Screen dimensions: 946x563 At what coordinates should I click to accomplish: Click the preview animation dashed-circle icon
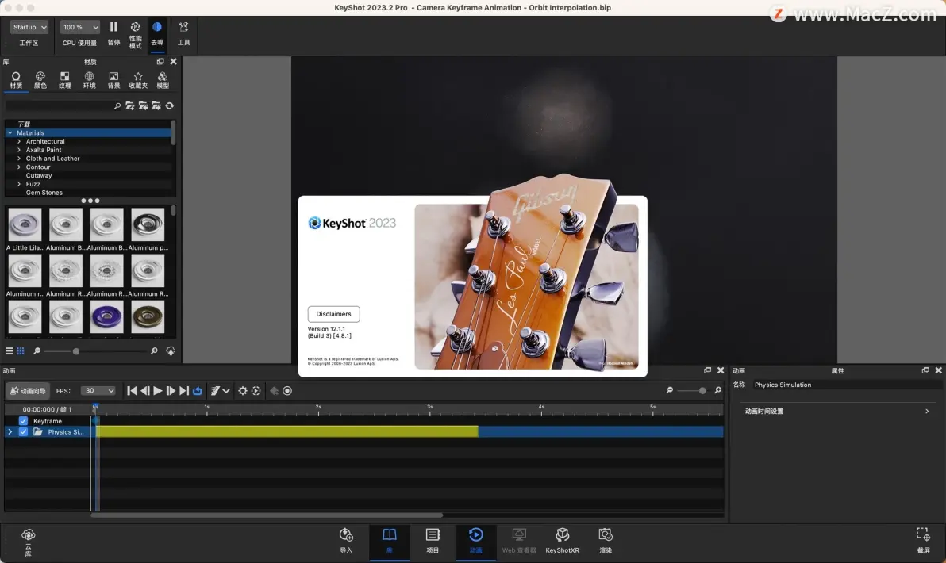256,391
